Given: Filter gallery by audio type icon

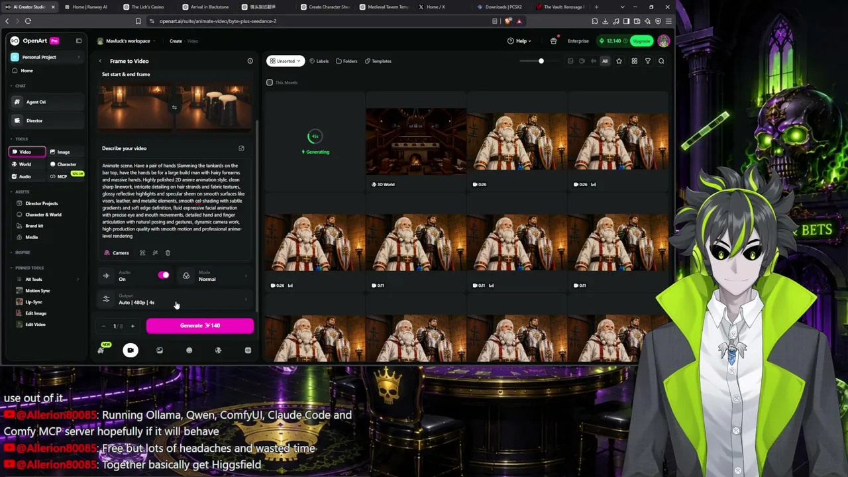Looking at the screenshot, I should (x=593, y=61).
